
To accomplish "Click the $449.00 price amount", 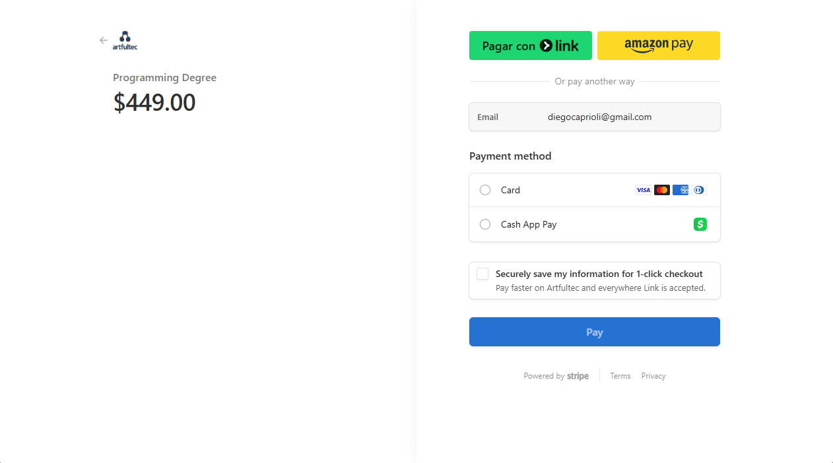I will (154, 103).
